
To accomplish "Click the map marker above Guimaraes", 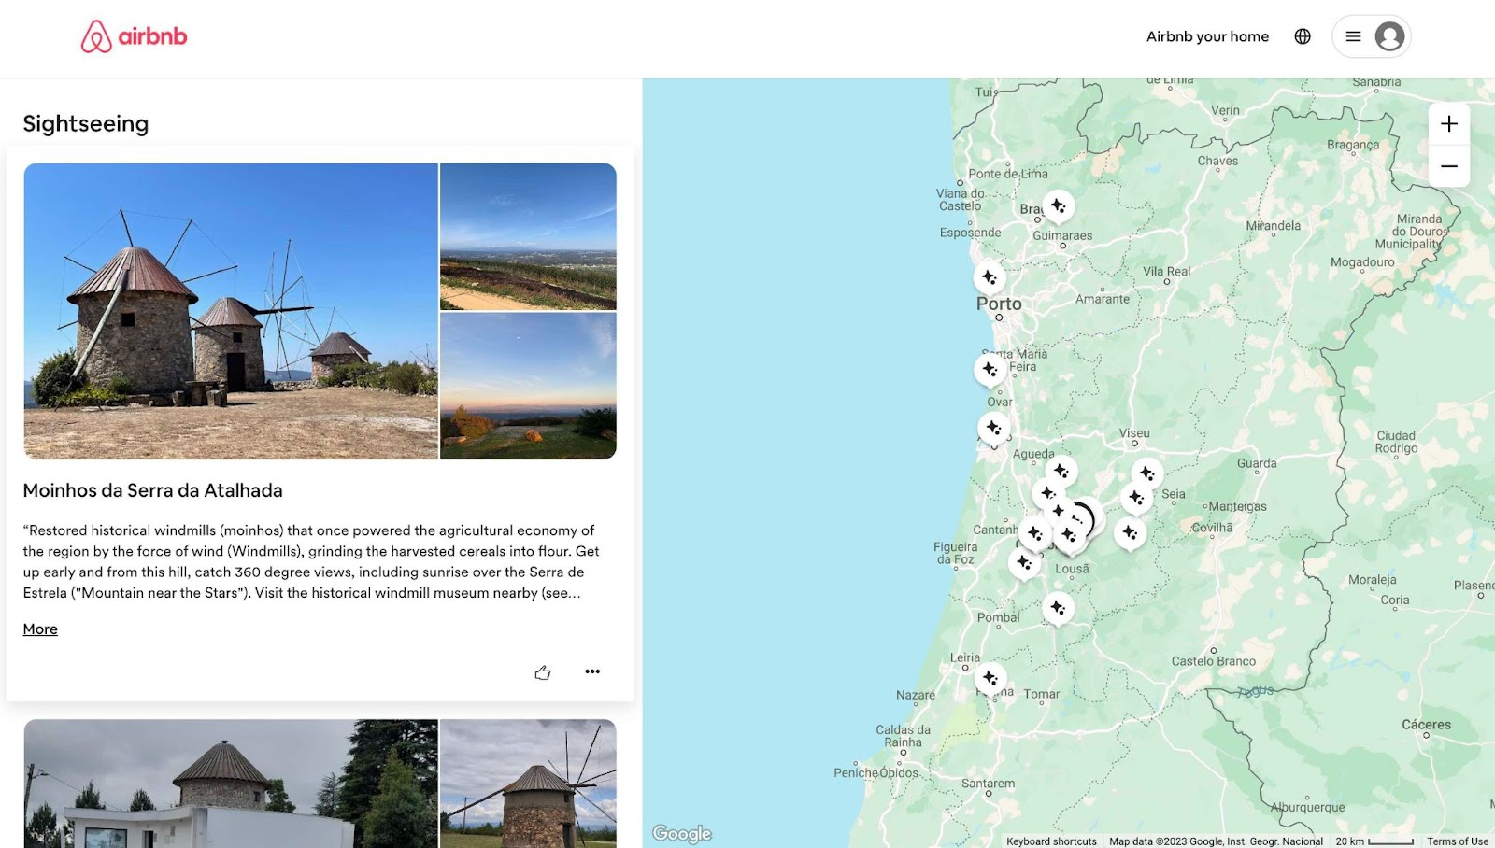I will pos(1059,205).
